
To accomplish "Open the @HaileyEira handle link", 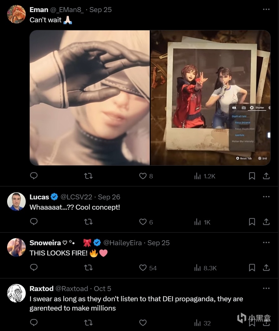I will [x=123, y=243].
